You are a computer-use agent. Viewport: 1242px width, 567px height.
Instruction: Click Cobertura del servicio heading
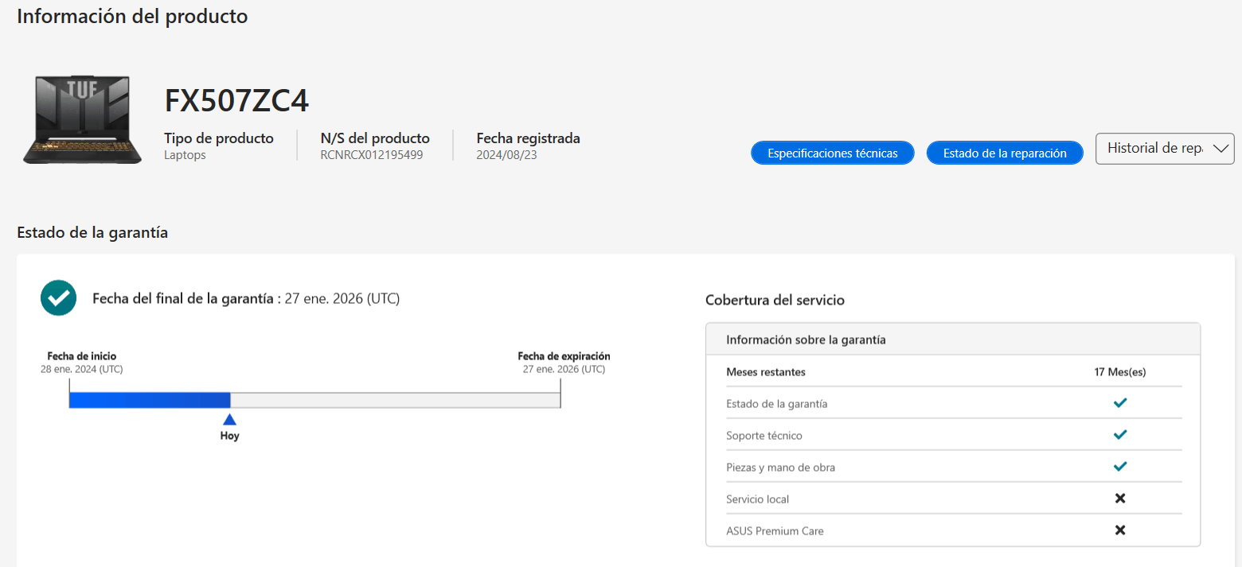pos(775,301)
